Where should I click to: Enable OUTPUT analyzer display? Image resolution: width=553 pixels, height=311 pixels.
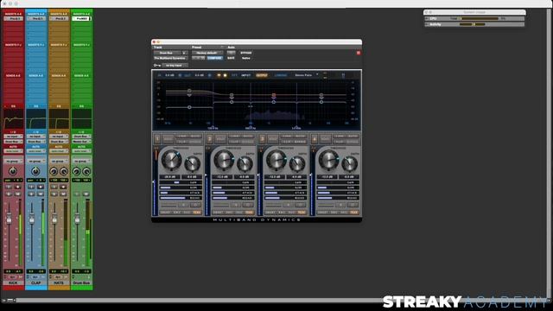click(x=262, y=75)
